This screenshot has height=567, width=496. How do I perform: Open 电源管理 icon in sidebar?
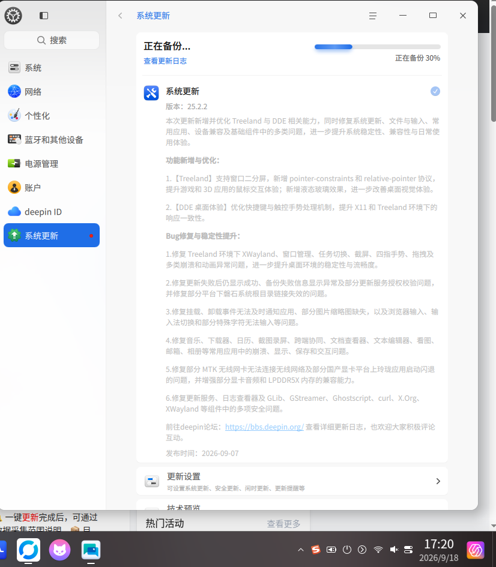tap(14, 163)
